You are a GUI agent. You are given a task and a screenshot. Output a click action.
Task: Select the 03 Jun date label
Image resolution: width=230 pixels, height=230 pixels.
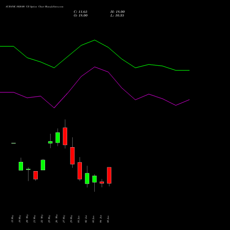coord(93,219)
